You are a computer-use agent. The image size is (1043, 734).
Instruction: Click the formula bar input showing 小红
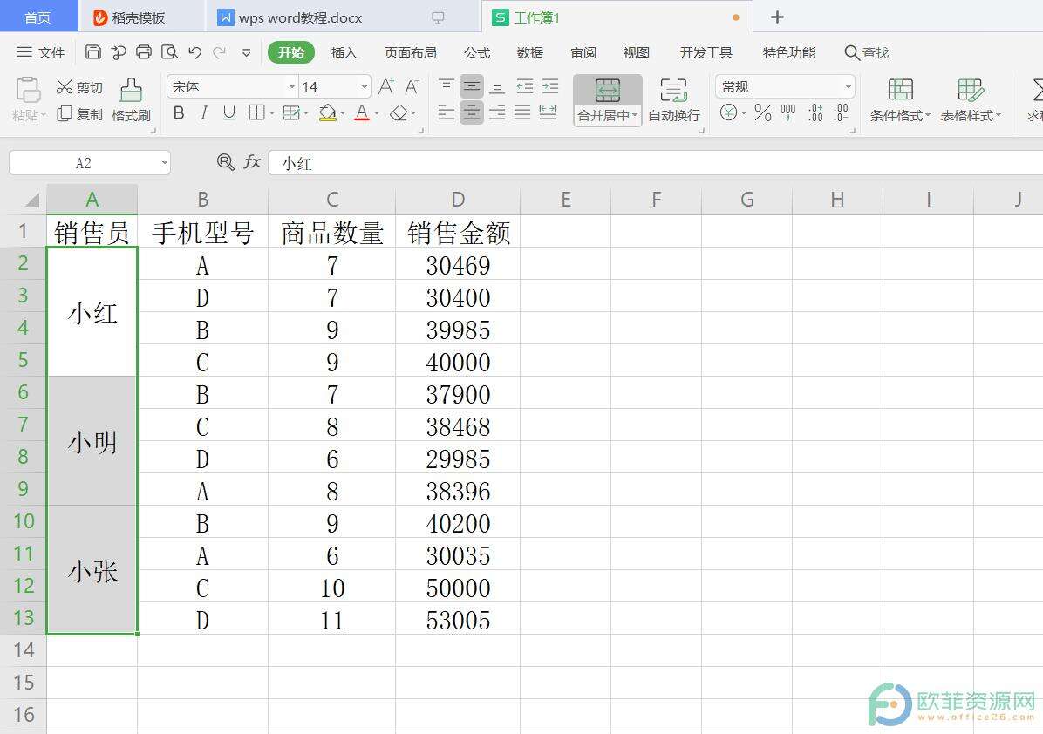(x=655, y=163)
